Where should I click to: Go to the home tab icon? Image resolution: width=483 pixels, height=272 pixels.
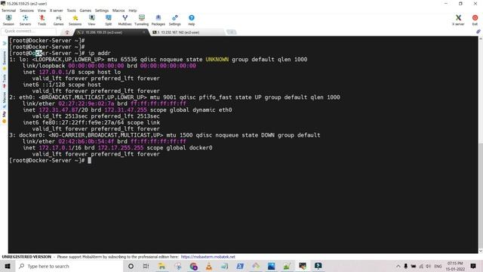click(x=67, y=32)
